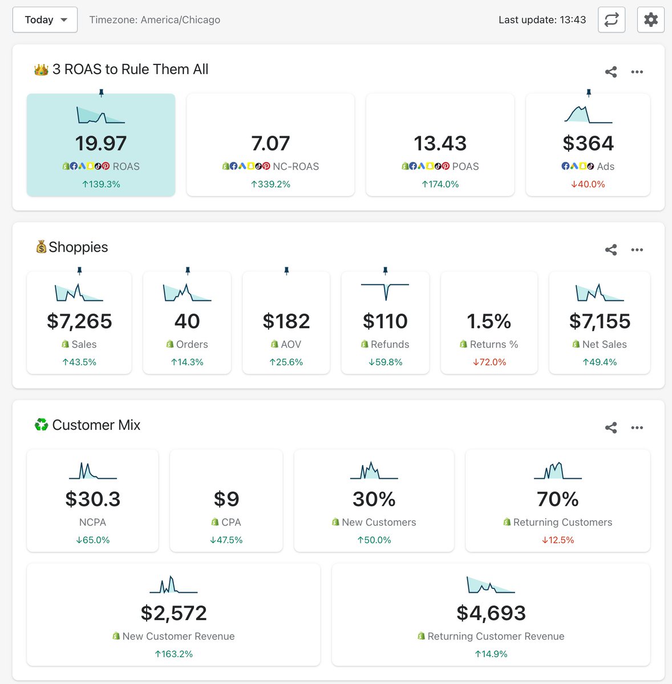Click the 1.5% Returns value
Screen dimensions: 672x684
point(489,321)
